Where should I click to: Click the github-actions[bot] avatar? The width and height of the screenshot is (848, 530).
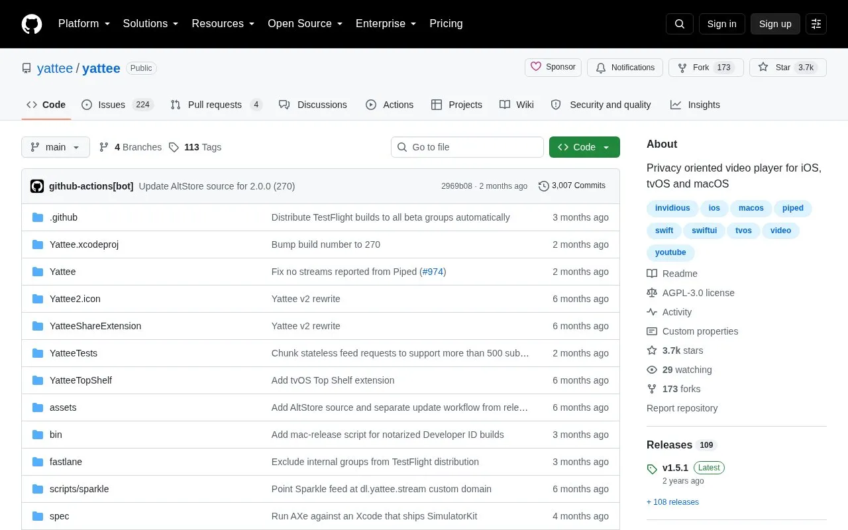pyautogui.click(x=37, y=186)
